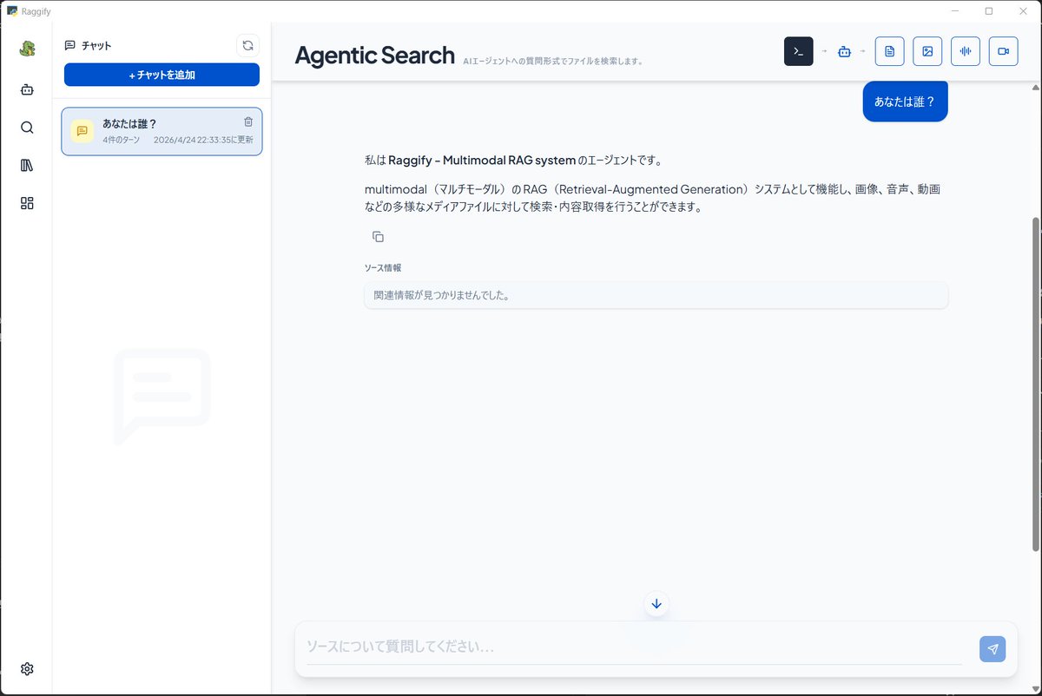Click the 4件のターン turn count text
Image resolution: width=1042 pixels, height=696 pixels.
click(x=122, y=140)
